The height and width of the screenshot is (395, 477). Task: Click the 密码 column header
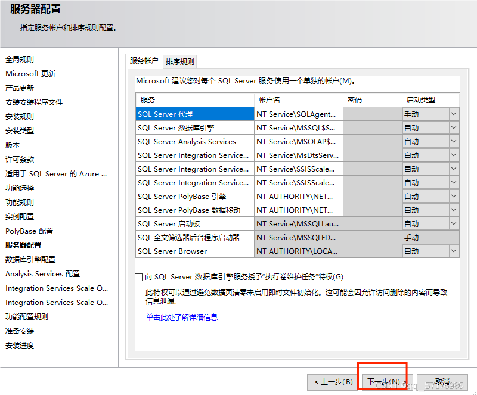point(372,99)
